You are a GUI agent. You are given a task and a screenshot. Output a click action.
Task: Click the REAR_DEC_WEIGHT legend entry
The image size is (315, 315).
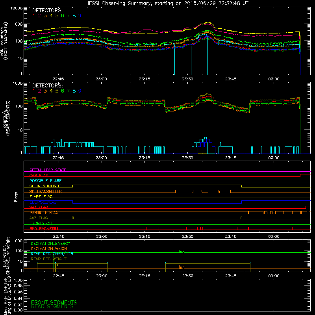click(48, 259)
